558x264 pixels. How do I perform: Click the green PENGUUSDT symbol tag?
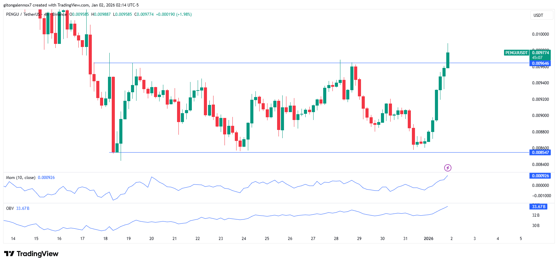[516, 53]
